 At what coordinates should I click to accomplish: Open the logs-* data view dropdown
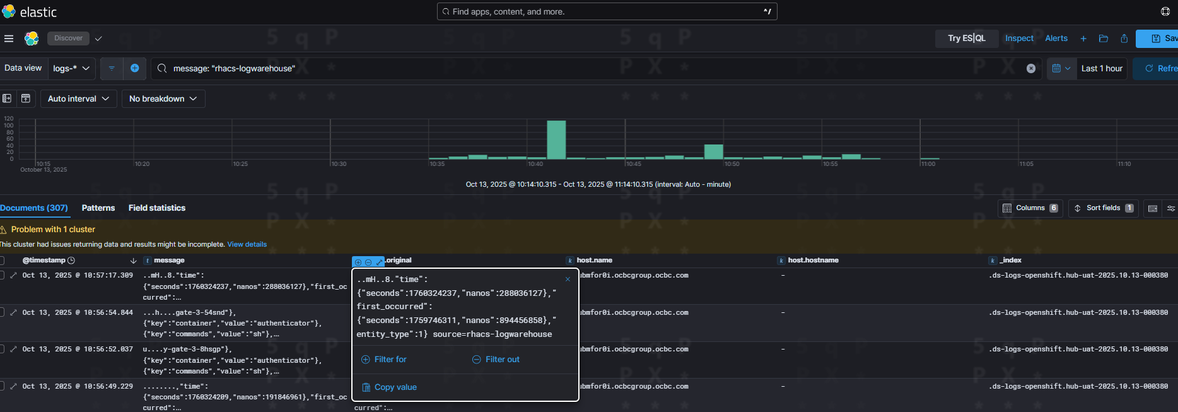click(x=71, y=68)
